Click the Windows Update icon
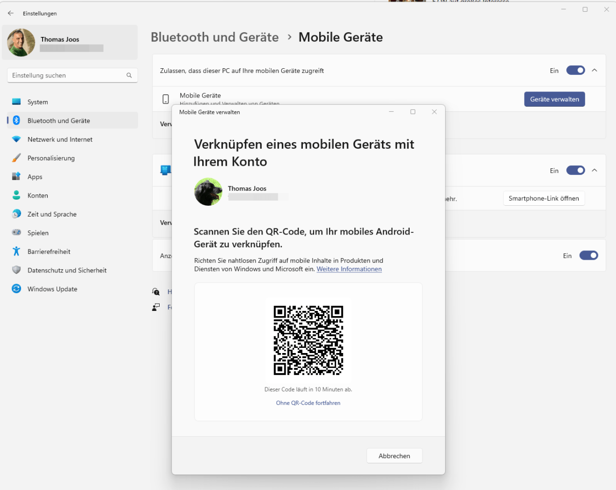Image resolution: width=616 pixels, height=490 pixels. pos(16,289)
